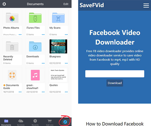Open more options for Downloads folder

point(43,63)
